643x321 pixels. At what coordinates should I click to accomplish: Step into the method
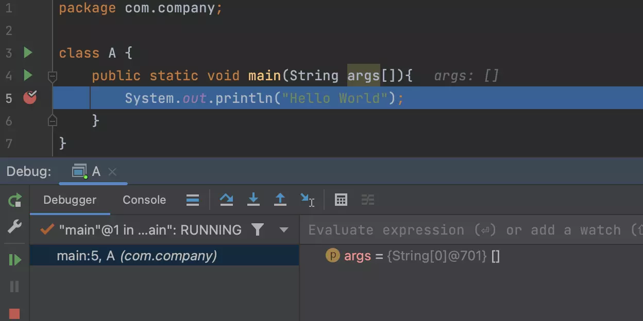(253, 200)
